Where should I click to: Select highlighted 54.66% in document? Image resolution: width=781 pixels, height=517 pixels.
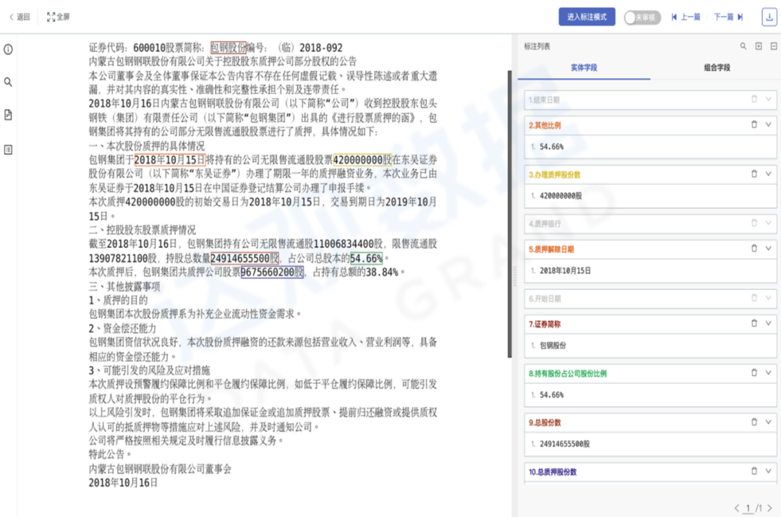(366, 258)
